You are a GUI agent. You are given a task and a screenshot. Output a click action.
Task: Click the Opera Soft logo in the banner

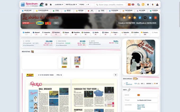(x=29, y=23)
